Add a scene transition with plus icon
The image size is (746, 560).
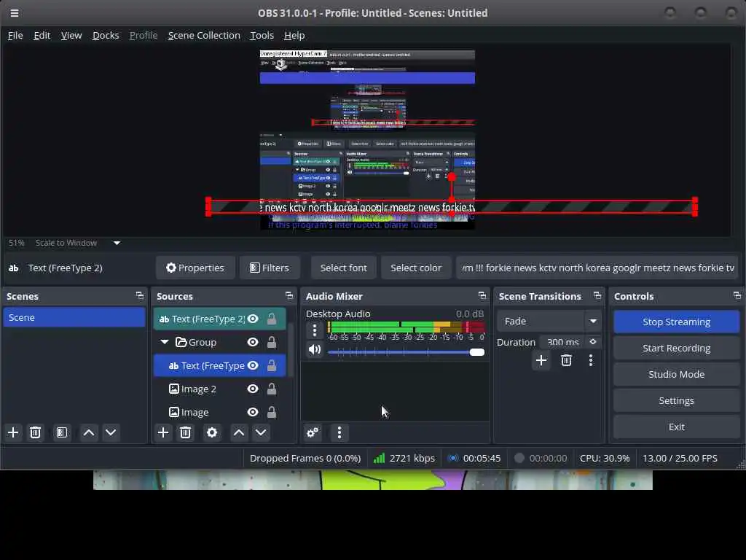[541, 360]
